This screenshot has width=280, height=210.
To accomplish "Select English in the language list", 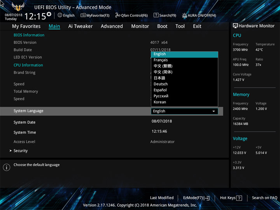I will pyautogui.click(x=184, y=54).
